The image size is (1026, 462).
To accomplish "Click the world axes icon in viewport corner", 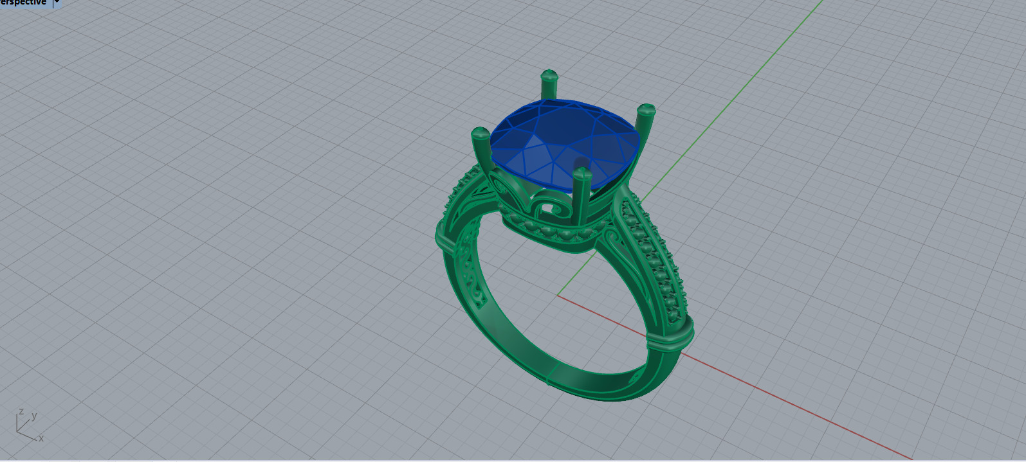I will [x=29, y=425].
